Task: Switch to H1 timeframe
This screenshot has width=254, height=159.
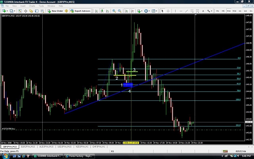Action: [x=240, y=11]
